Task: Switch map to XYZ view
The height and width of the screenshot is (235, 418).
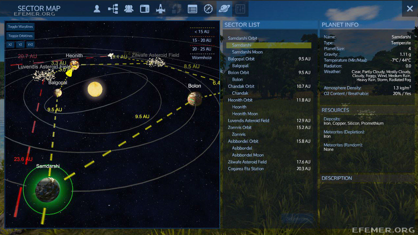Action: [x=30, y=45]
